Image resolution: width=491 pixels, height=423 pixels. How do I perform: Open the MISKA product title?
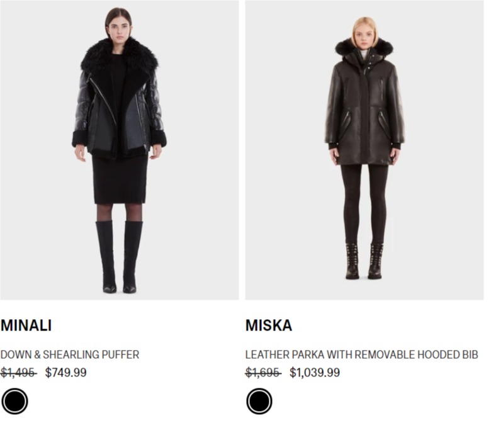[269, 325]
